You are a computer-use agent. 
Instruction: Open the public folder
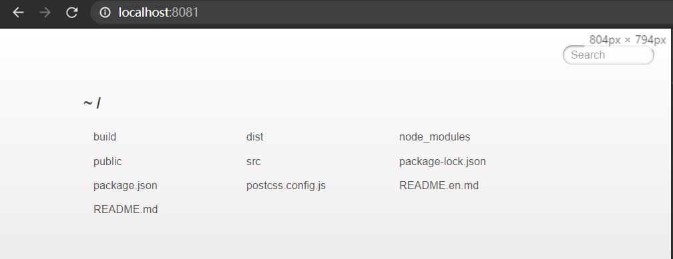107,161
